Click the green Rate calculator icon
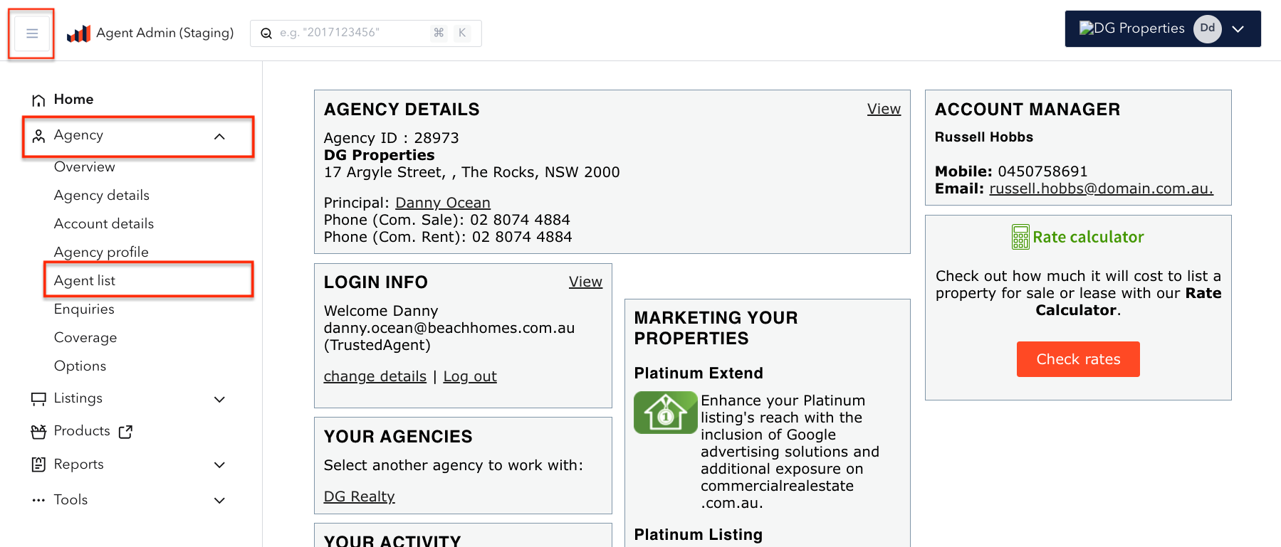1281x547 pixels. (x=1020, y=237)
